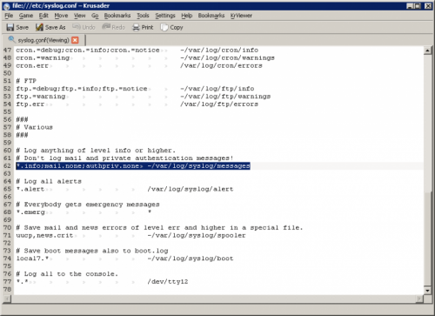Click the '/dev/tty12' target on line 77
This screenshot has width=435, height=316.
point(168,282)
